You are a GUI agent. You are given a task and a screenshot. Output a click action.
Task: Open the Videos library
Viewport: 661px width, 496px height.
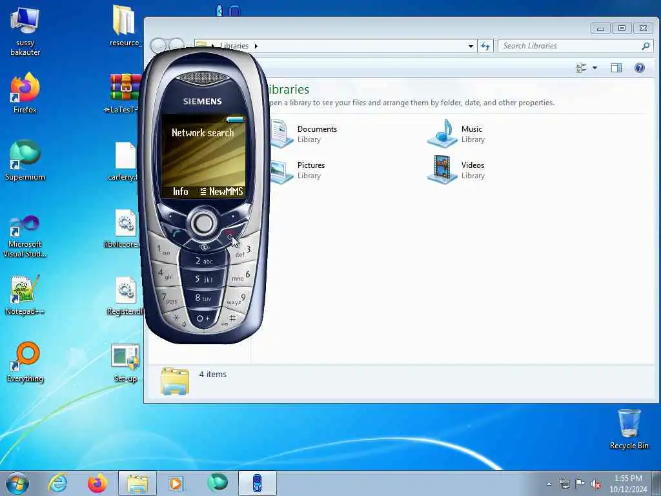[x=456, y=170]
